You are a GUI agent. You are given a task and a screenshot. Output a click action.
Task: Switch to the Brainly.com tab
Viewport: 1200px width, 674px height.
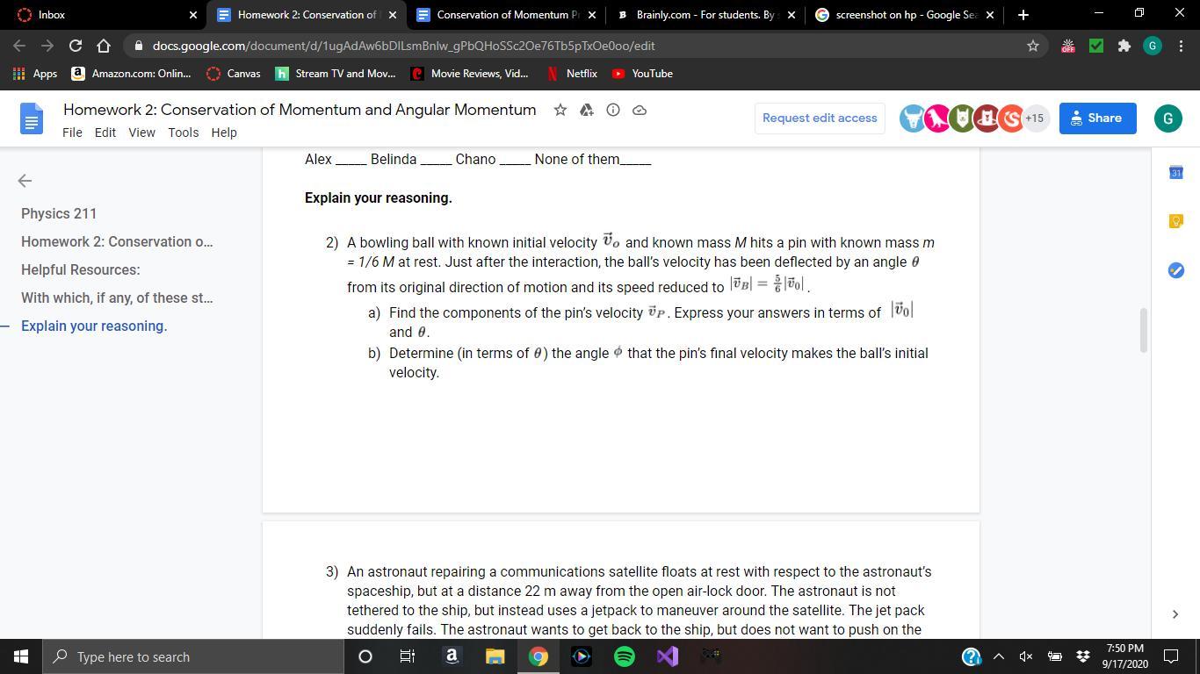(706, 15)
